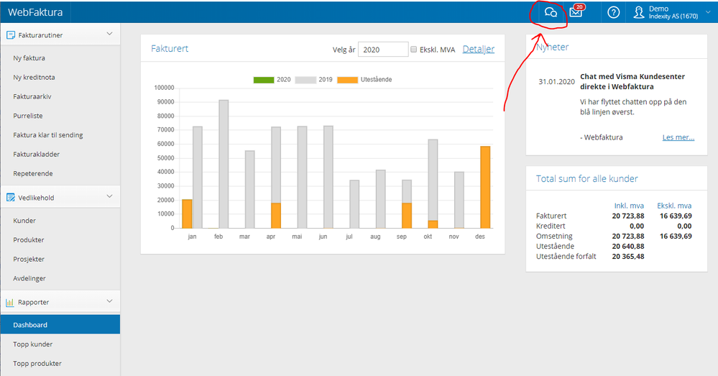Open Avdelinger
The height and width of the screenshot is (376, 718).
coord(29,278)
